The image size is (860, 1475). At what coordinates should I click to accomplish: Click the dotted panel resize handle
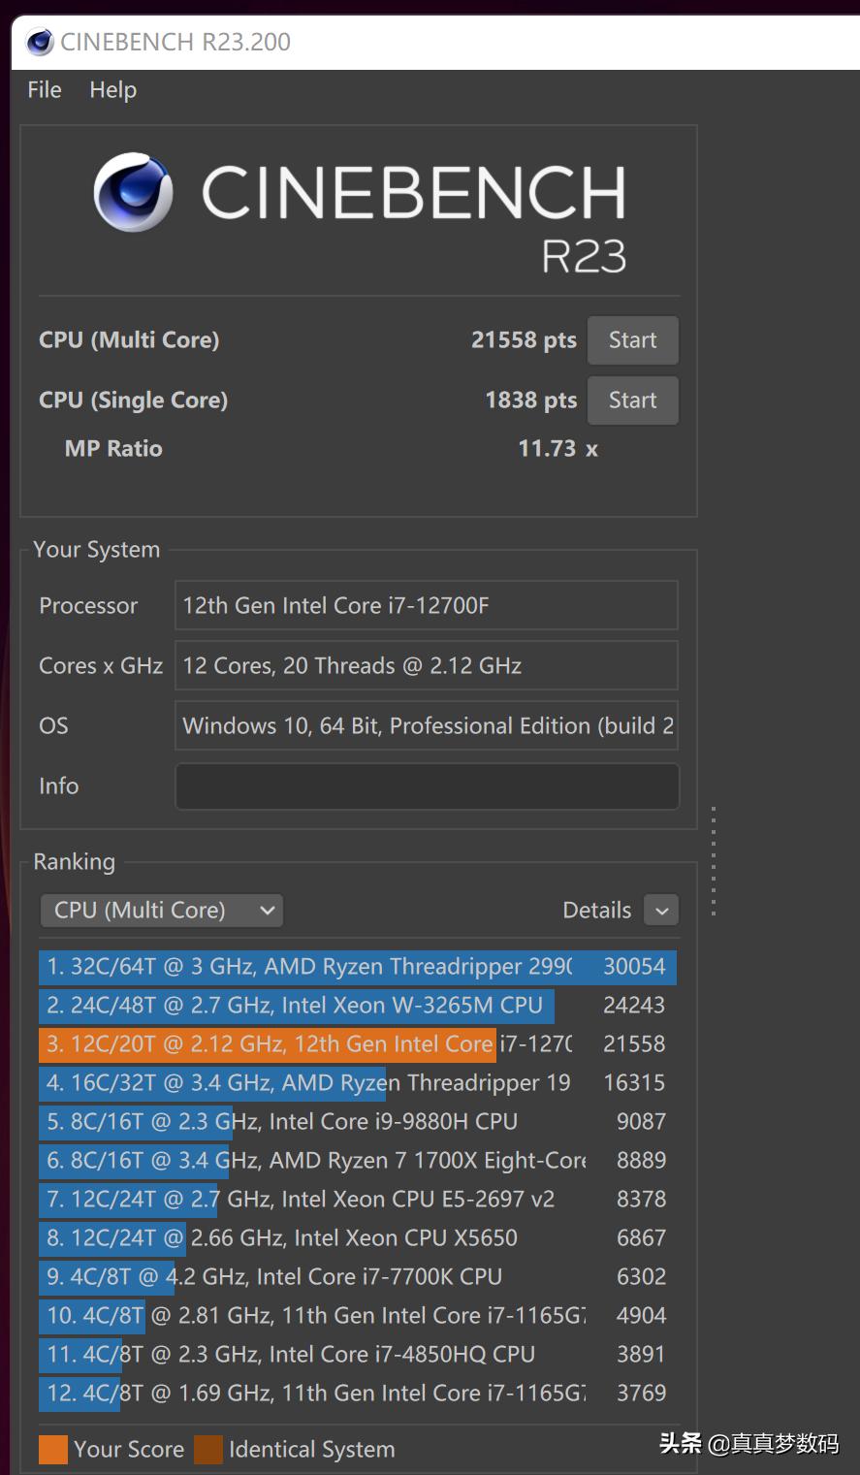[714, 861]
